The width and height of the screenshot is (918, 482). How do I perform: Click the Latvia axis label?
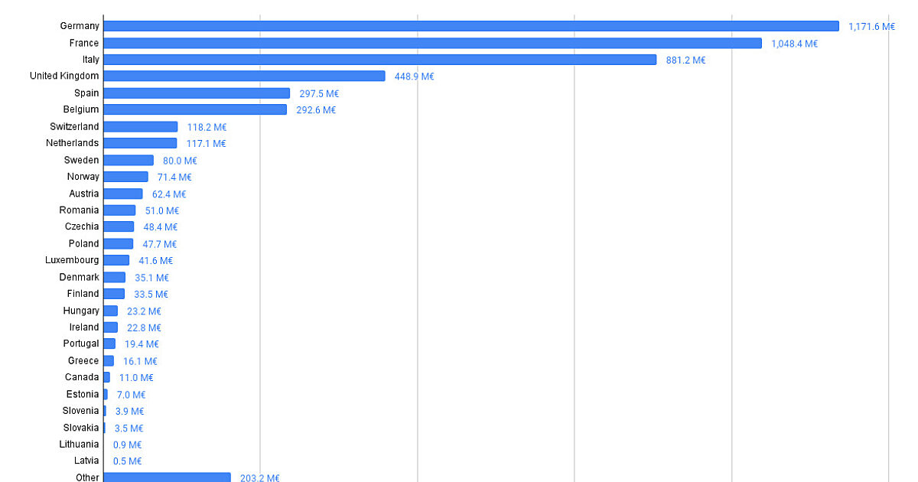tap(88, 461)
